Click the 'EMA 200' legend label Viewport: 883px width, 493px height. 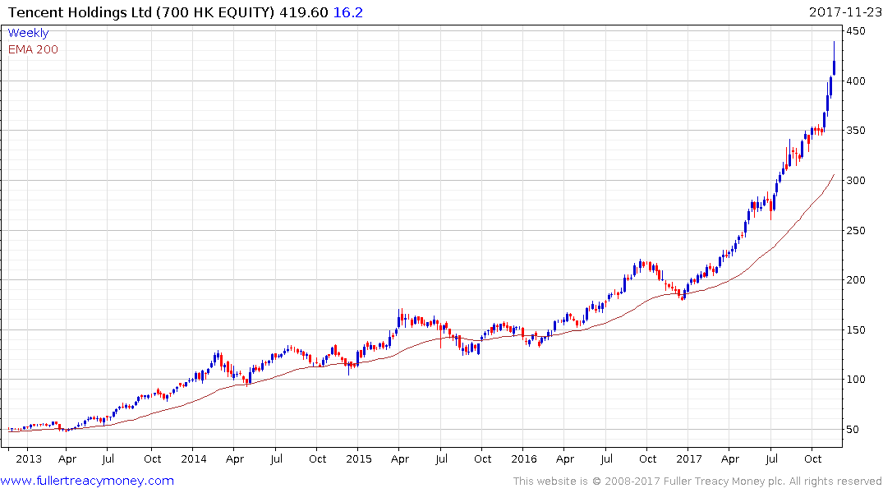coord(33,49)
